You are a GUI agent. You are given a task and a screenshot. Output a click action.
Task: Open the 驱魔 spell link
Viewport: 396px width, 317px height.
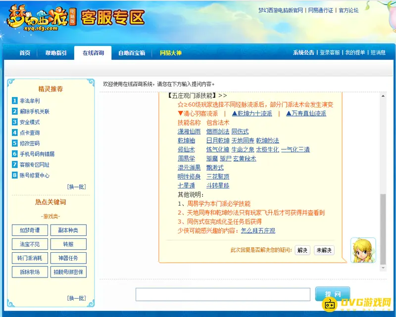tap(212, 158)
